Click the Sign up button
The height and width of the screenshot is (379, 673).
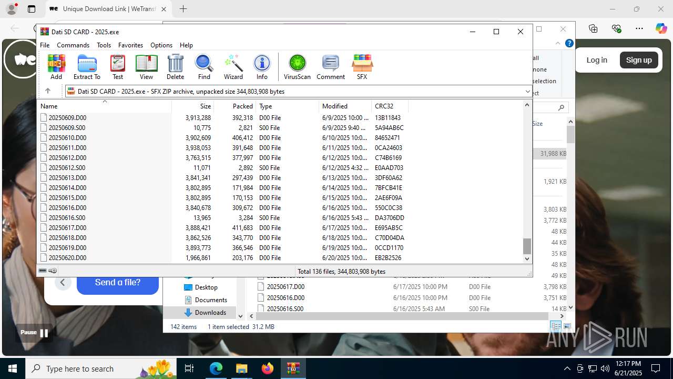tap(639, 60)
